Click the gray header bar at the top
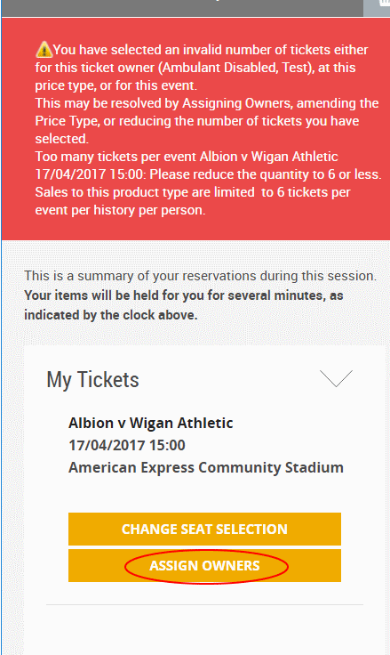390x655 pixels. click(182, 8)
